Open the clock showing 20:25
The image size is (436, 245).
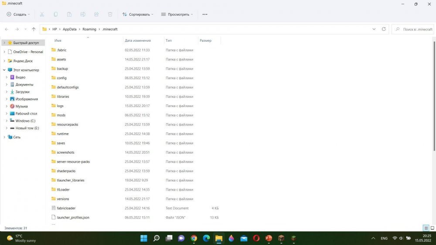pyautogui.click(x=423, y=238)
